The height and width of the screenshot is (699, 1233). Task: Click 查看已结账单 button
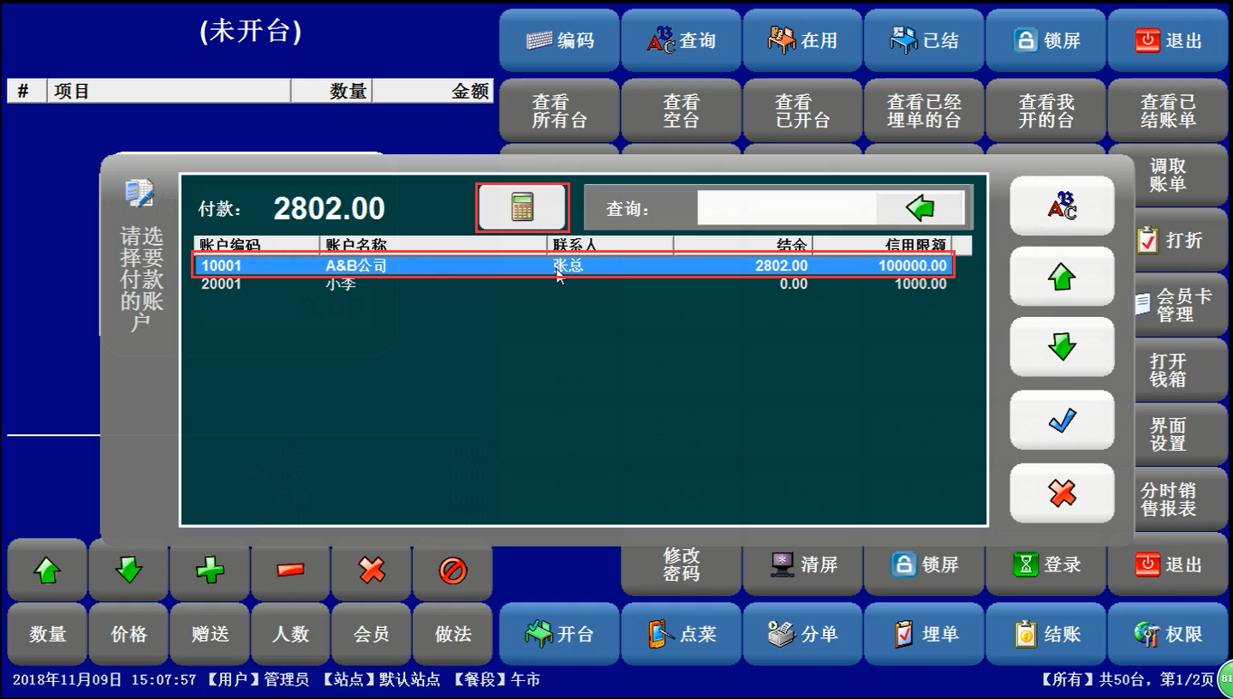(1168, 111)
